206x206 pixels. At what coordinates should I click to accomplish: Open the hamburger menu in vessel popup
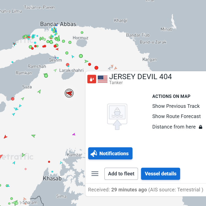[x=95, y=174]
